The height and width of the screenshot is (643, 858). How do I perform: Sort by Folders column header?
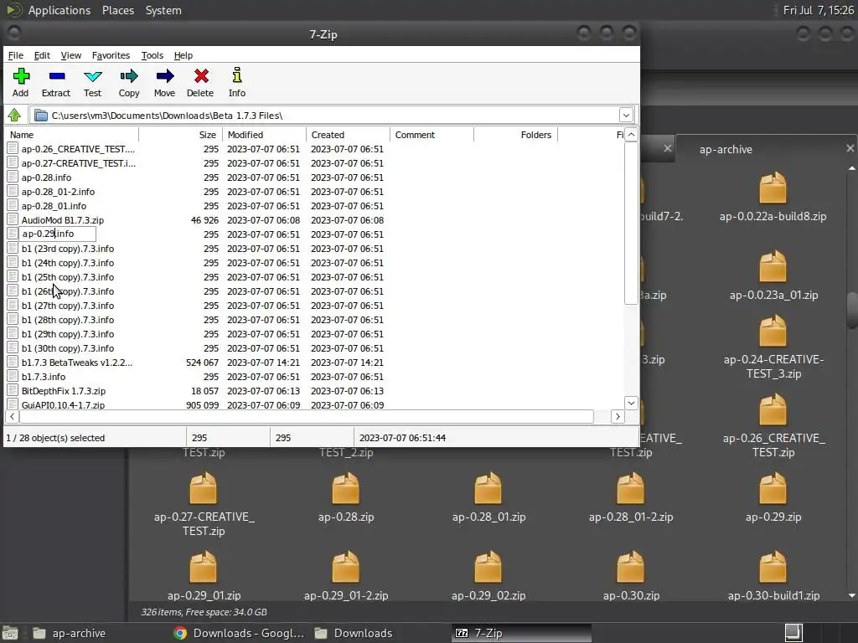[515, 135]
